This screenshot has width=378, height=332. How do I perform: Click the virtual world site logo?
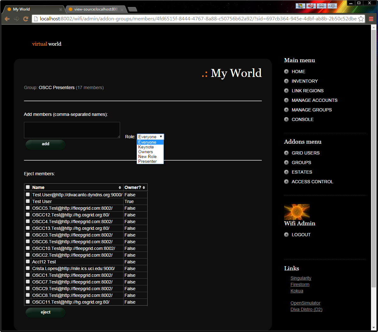(47, 44)
